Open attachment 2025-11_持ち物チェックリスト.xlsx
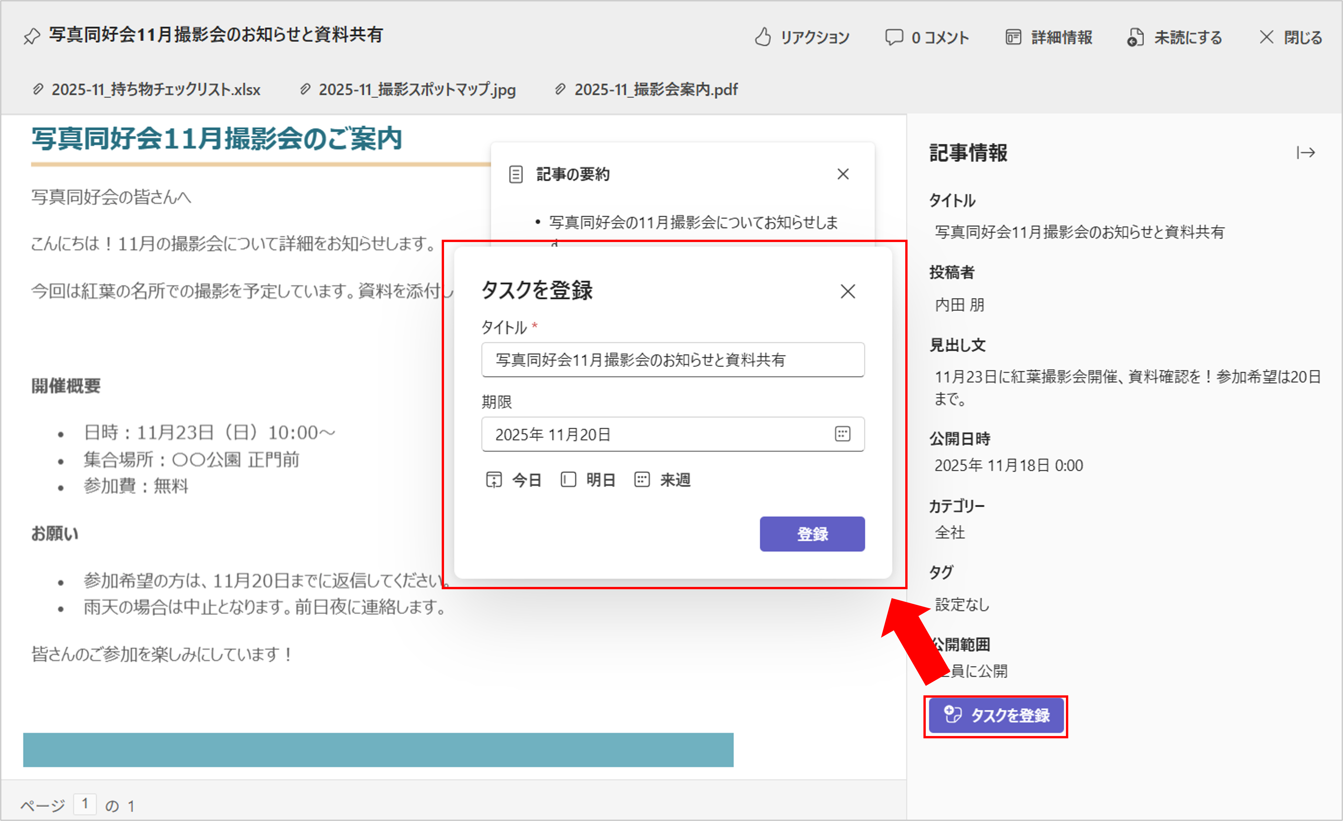Screen dimensions: 1343x821 (x=146, y=89)
